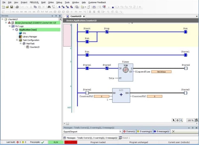Viewport: 199px width, 145px height.
Task: Click the red Clear Bookmarks flag icon
Action: [71, 7]
